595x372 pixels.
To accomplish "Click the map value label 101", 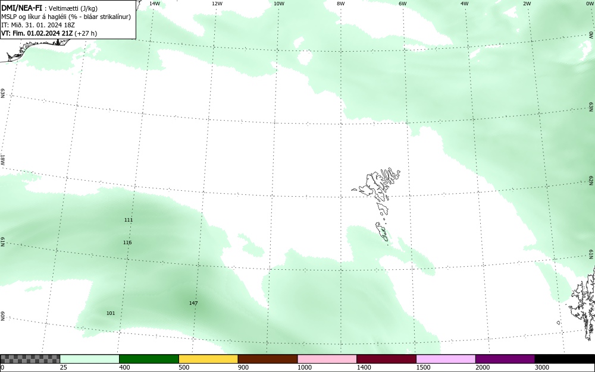I will click(x=111, y=313).
